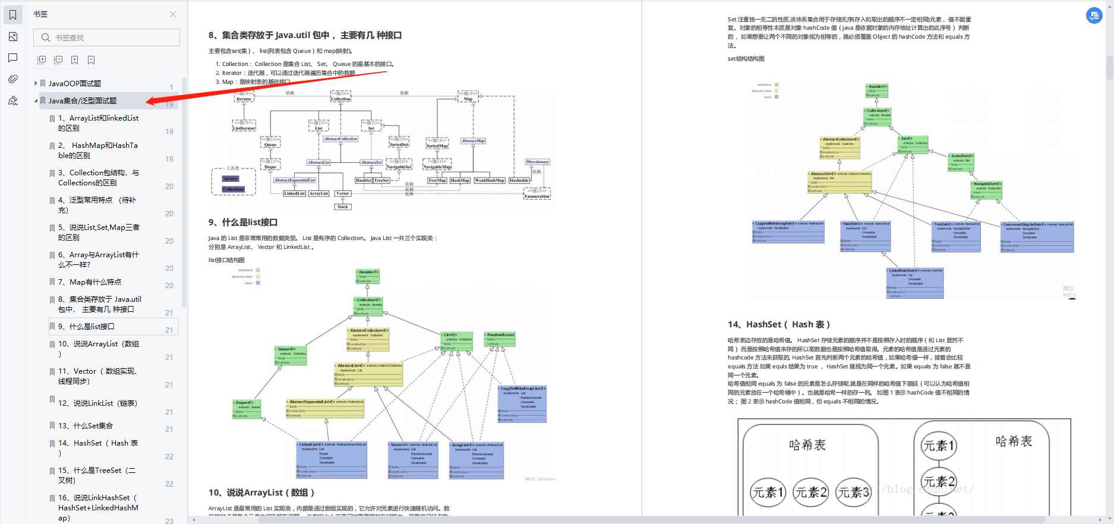The image size is (1114, 524).
Task: Click the magnifier icon in the bookmark search
Action: [46, 37]
